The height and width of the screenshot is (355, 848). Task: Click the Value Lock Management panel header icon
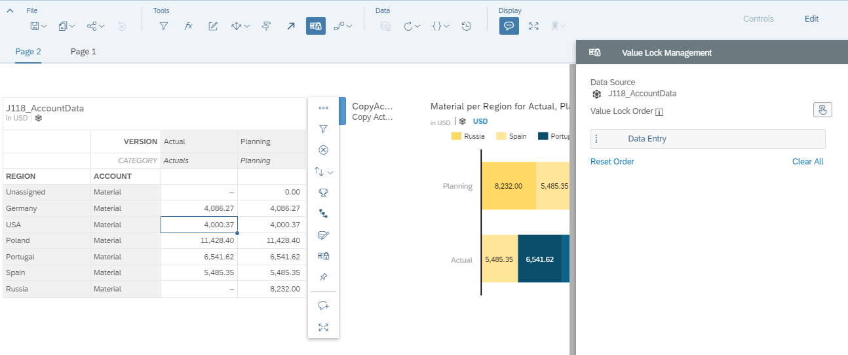coord(595,52)
